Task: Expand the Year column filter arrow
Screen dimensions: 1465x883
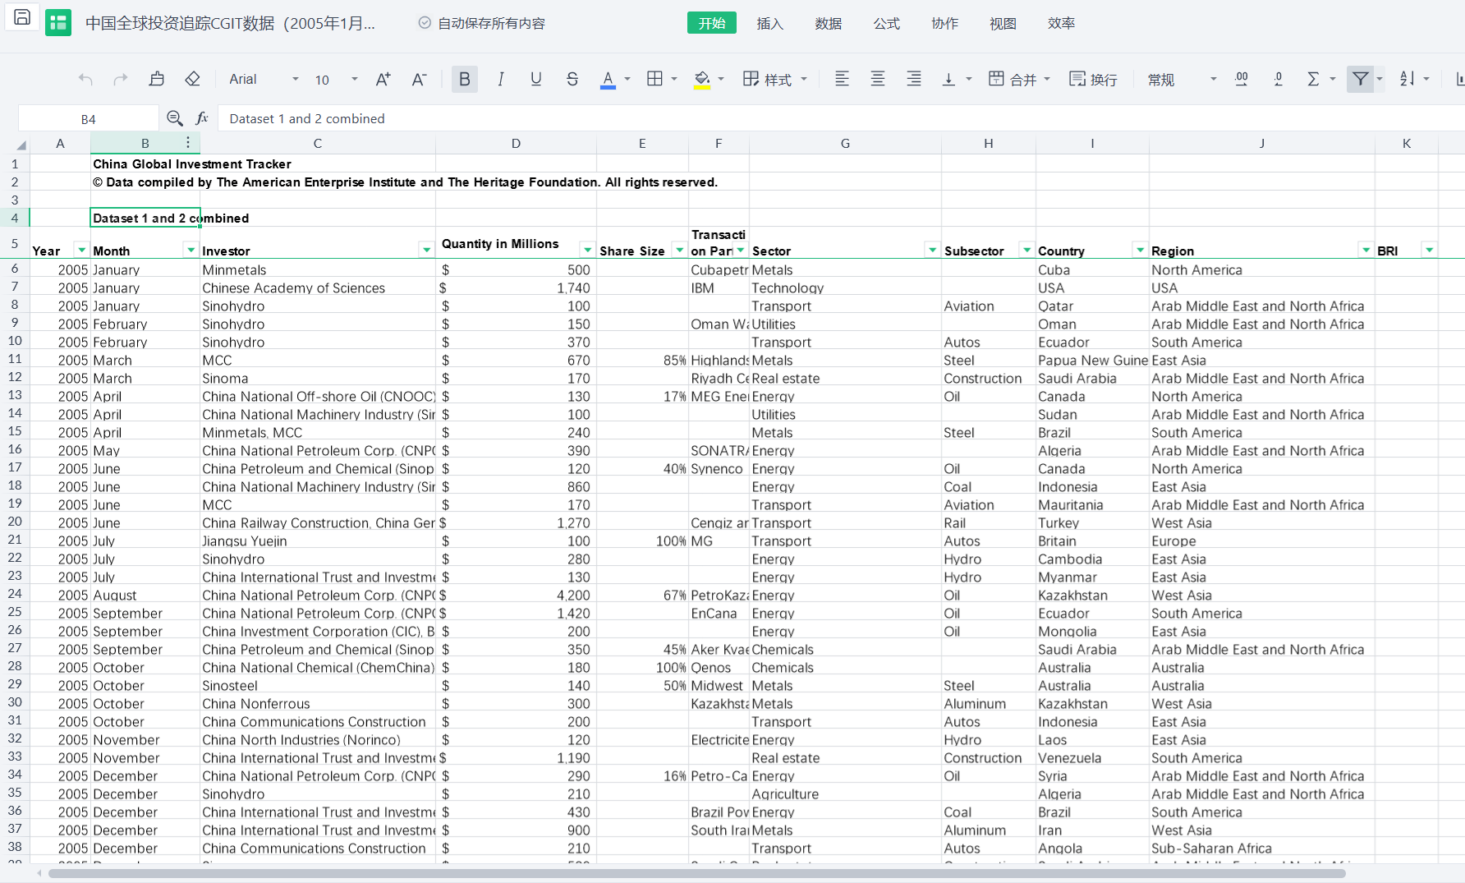Action: [81, 250]
